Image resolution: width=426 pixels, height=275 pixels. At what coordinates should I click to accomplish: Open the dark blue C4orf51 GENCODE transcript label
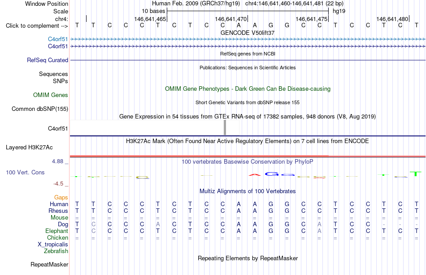[58, 47]
